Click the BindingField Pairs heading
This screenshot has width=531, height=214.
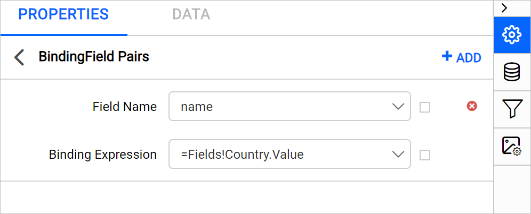94,57
